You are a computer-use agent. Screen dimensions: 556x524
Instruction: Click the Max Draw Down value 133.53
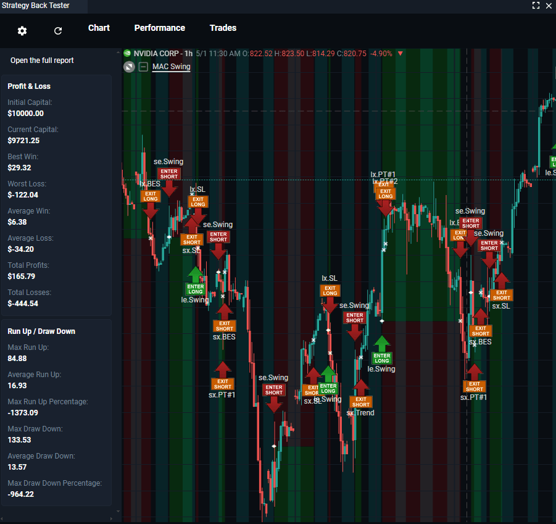pyautogui.click(x=19, y=440)
